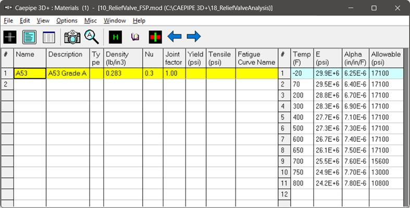Select empty material row 2
This screenshot has height=208, width=410.
point(139,84)
